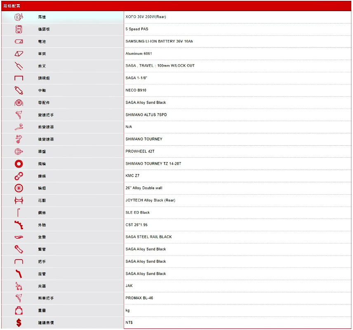Viewport: 353px width, 330px height.
Task: Click the front fork icon beside 前叉
Action: tap(19, 66)
